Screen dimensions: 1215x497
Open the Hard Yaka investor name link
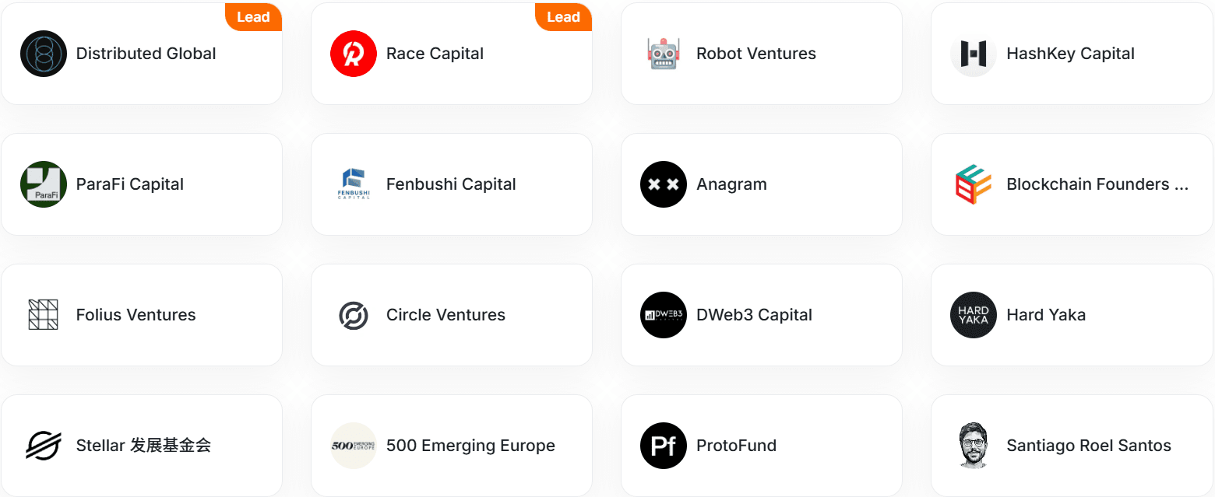pyautogui.click(x=1046, y=315)
